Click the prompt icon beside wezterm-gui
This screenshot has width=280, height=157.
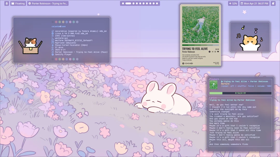pyautogui.click(x=53, y=38)
